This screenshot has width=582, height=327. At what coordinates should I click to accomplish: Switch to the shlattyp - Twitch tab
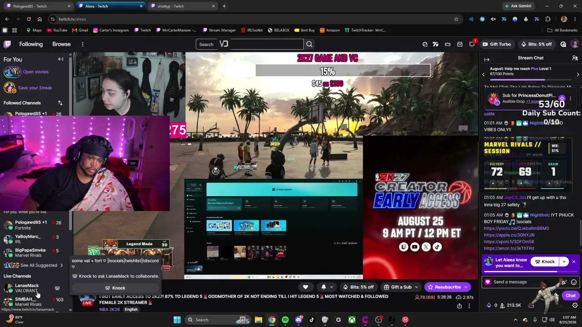click(182, 6)
